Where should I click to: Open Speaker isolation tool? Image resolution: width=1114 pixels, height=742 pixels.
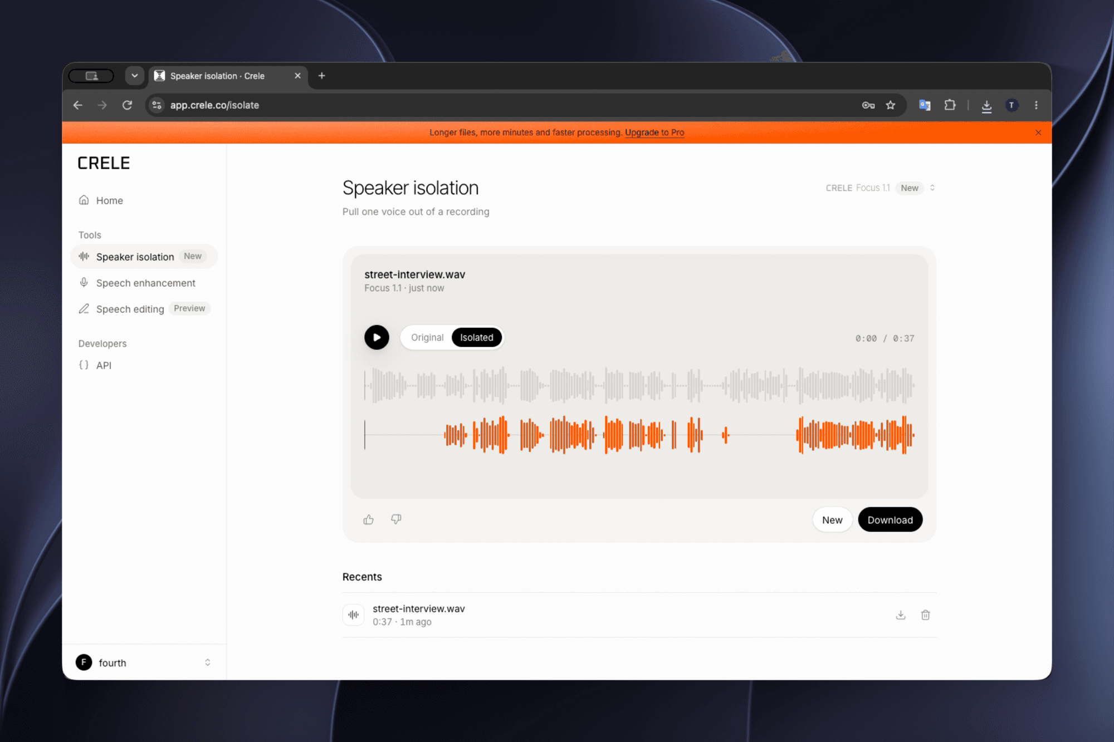(144, 257)
